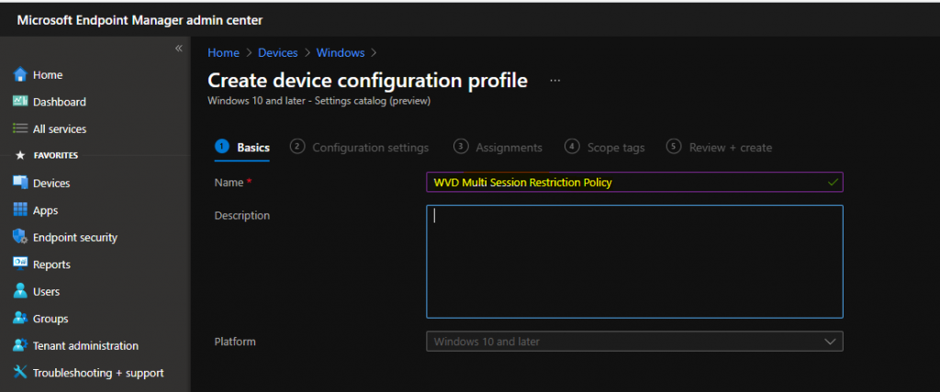Click the Devices monitor icon
The width and height of the screenshot is (940, 392).
click(20, 182)
